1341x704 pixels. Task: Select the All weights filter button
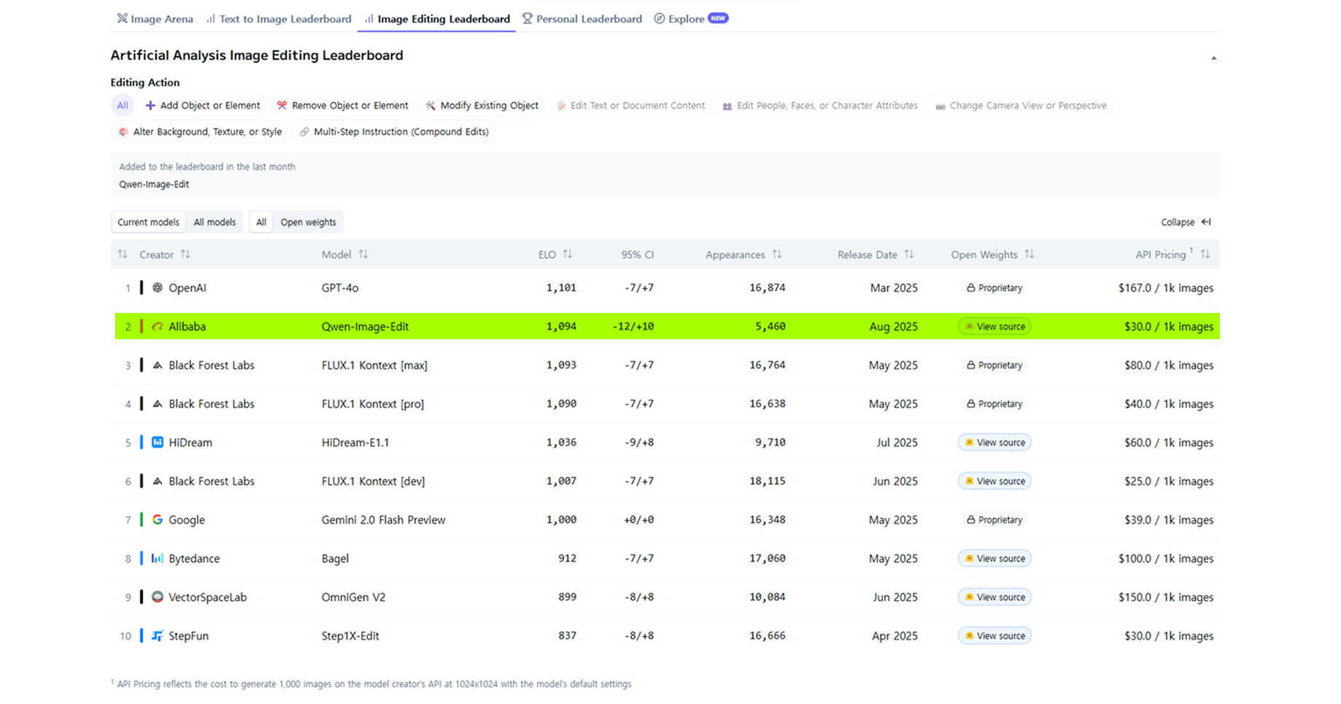261,223
